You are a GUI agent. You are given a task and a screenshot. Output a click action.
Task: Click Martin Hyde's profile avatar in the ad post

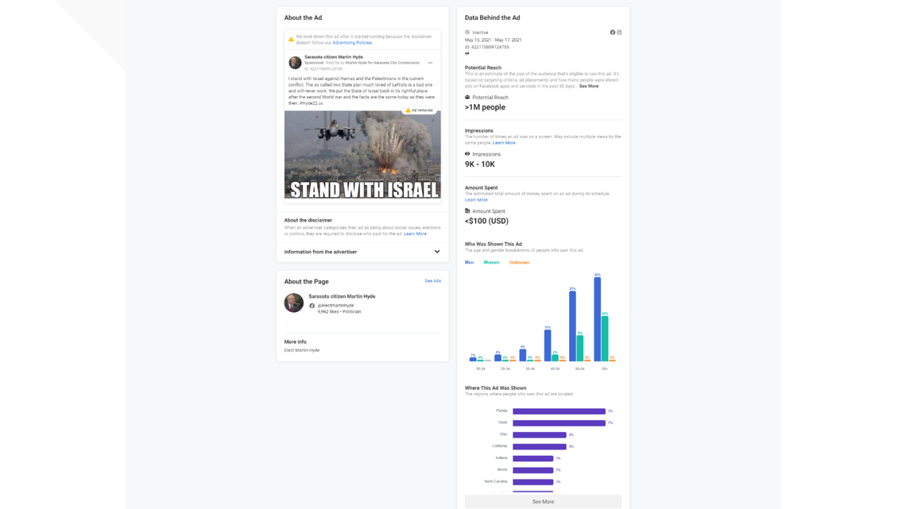295,62
